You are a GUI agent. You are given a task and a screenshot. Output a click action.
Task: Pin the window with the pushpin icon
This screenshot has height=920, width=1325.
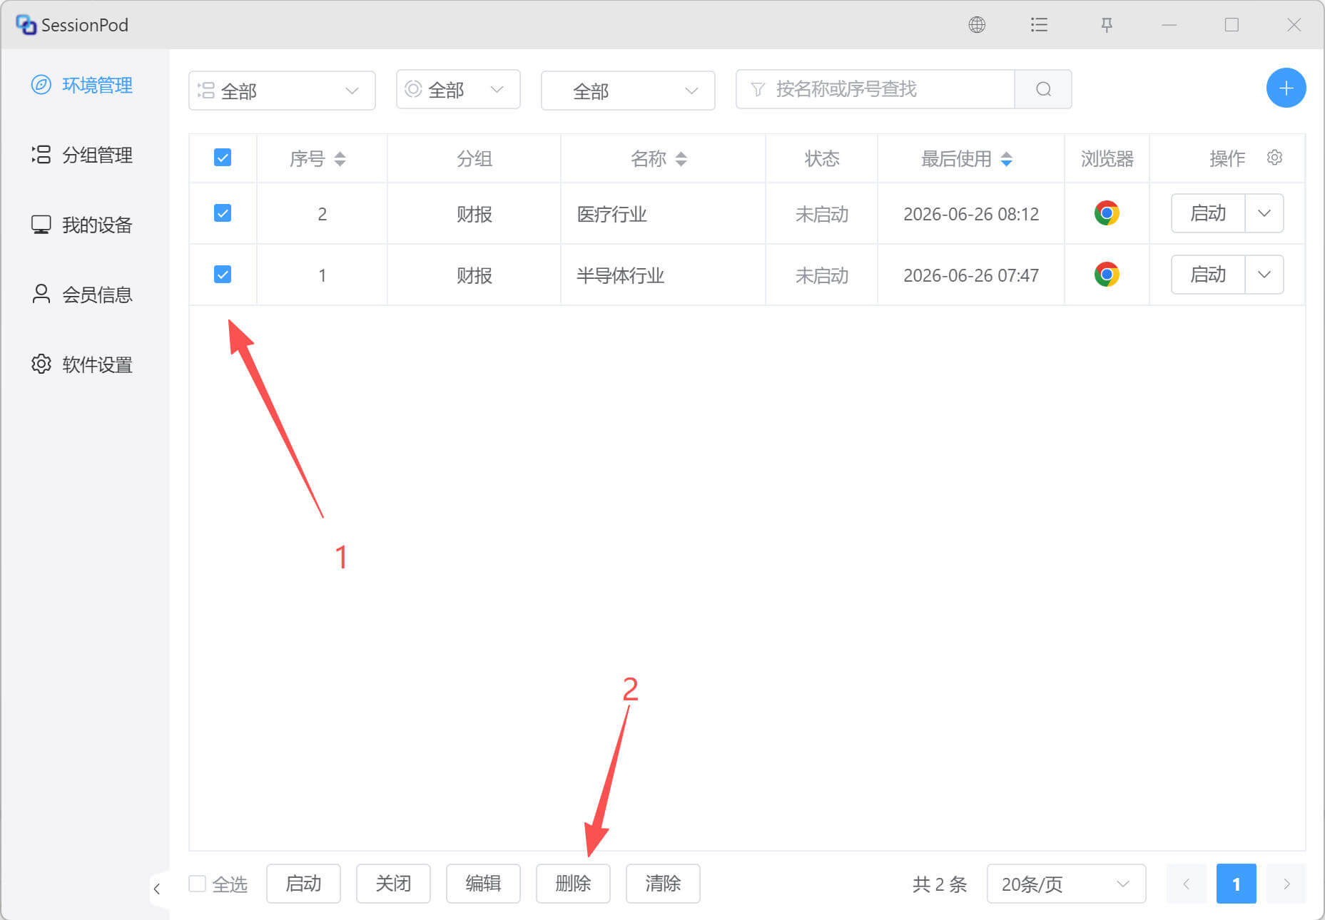click(1107, 25)
